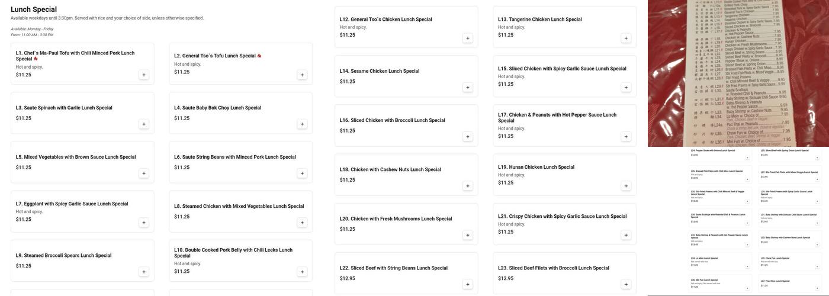Add L5 Mixed Vegetables with Brown Sauce
Viewport: 829px width, 296px height.
click(143, 173)
